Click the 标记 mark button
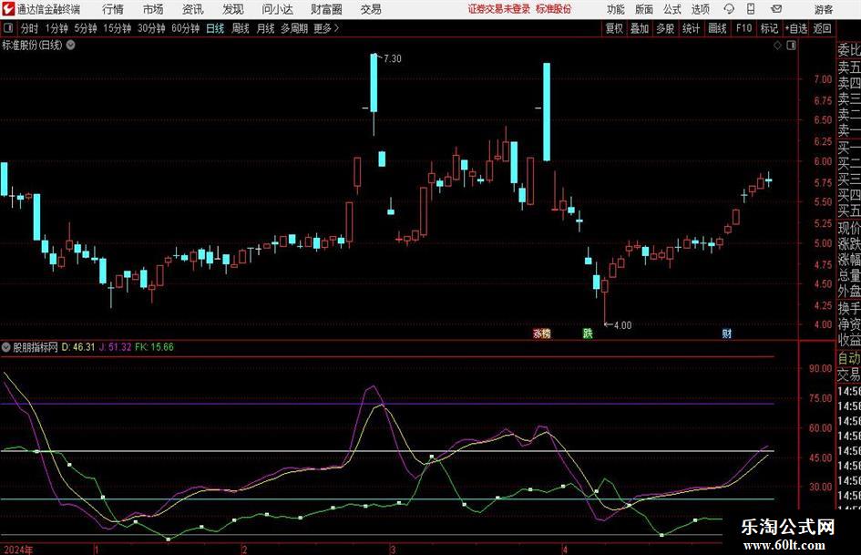This screenshot has height=555, width=861. click(x=769, y=28)
